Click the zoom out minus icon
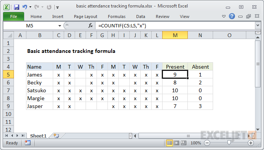 (x=207, y=143)
